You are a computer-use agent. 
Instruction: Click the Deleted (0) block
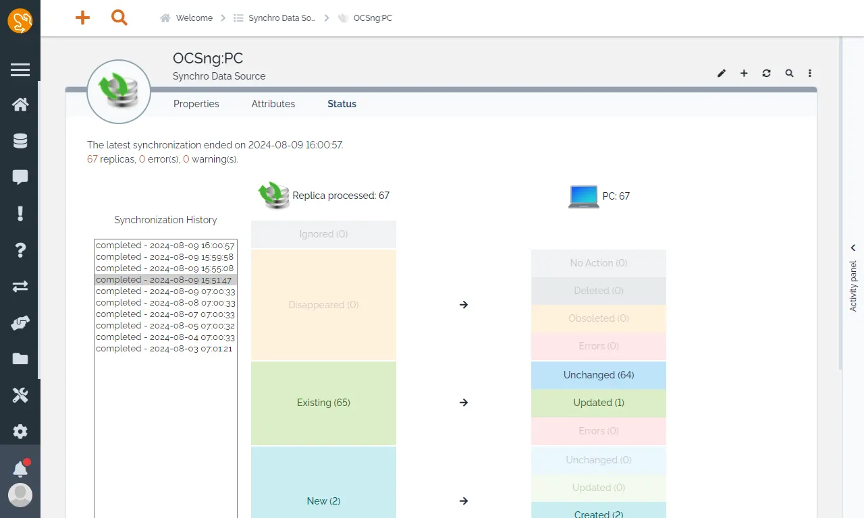(599, 291)
